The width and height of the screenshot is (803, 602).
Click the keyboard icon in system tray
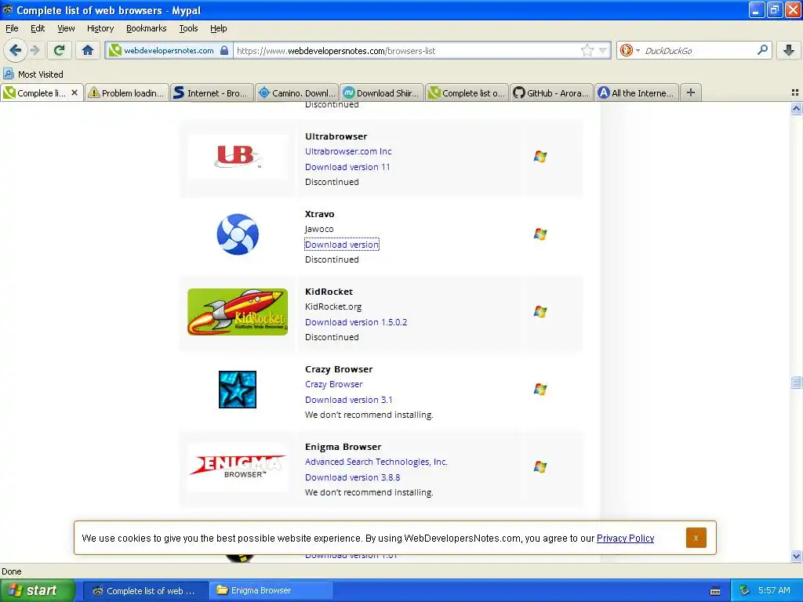pos(715,591)
